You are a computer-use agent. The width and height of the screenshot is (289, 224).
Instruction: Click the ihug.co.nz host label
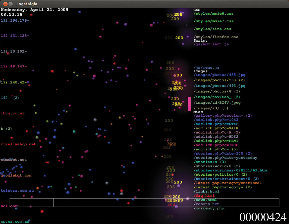tap(12, 113)
